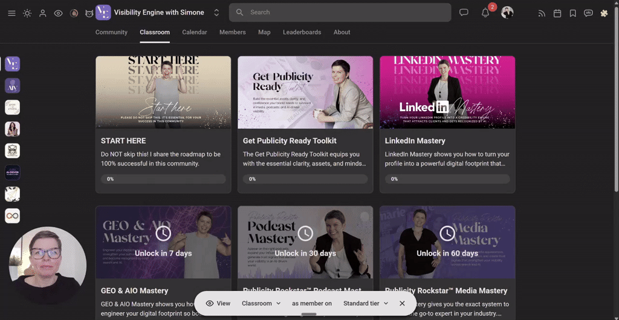Open the puzzle piece extensions icon

tap(604, 13)
